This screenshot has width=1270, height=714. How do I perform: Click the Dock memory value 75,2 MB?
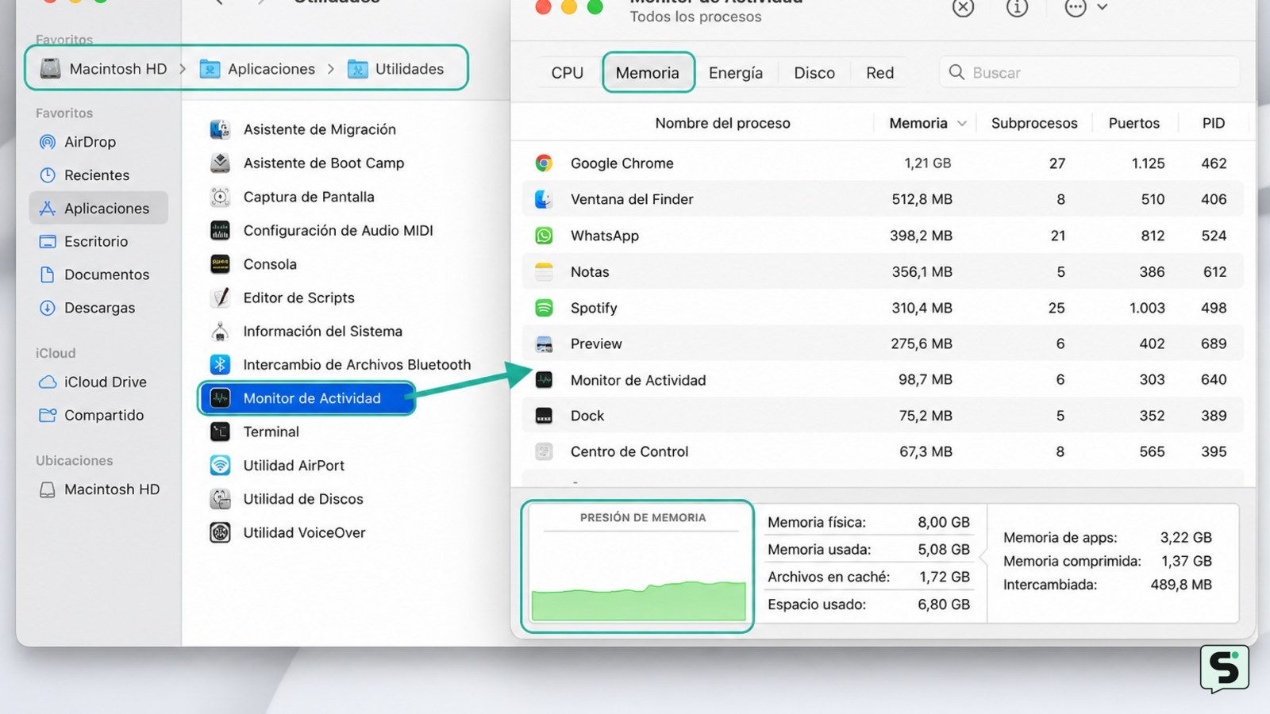pyautogui.click(x=926, y=416)
